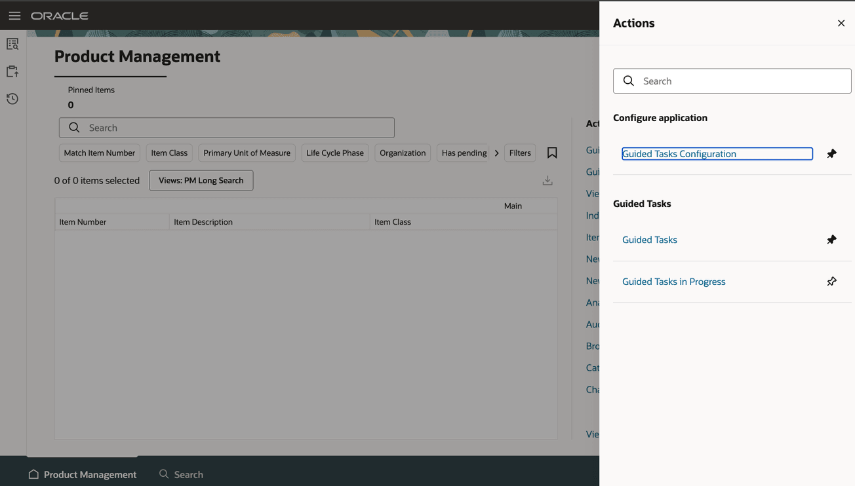Click the Filters button
This screenshot has height=486, width=855.
click(x=520, y=153)
